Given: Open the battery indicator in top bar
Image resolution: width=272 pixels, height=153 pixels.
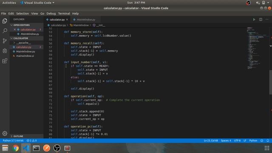Looking at the screenshot, I should coord(263,3).
